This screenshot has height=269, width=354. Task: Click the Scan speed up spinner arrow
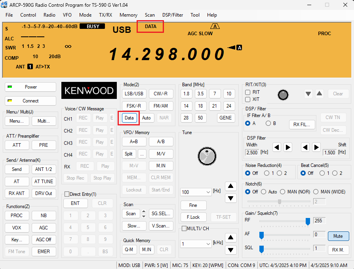click(144, 211)
